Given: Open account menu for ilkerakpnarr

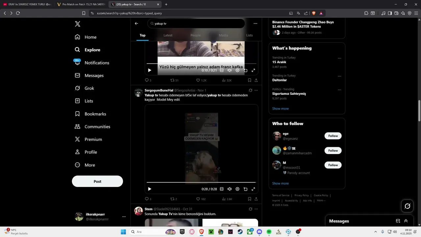Looking at the screenshot, I should [124, 217].
